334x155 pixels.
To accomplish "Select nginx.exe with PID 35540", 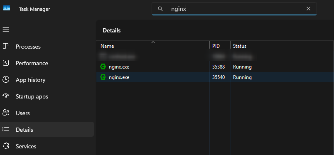I will point(215,77).
